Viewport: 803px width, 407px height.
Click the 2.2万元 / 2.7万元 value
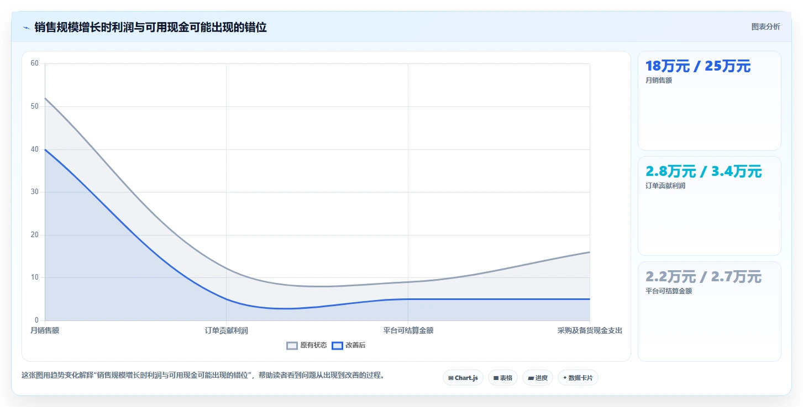coord(704,277)
